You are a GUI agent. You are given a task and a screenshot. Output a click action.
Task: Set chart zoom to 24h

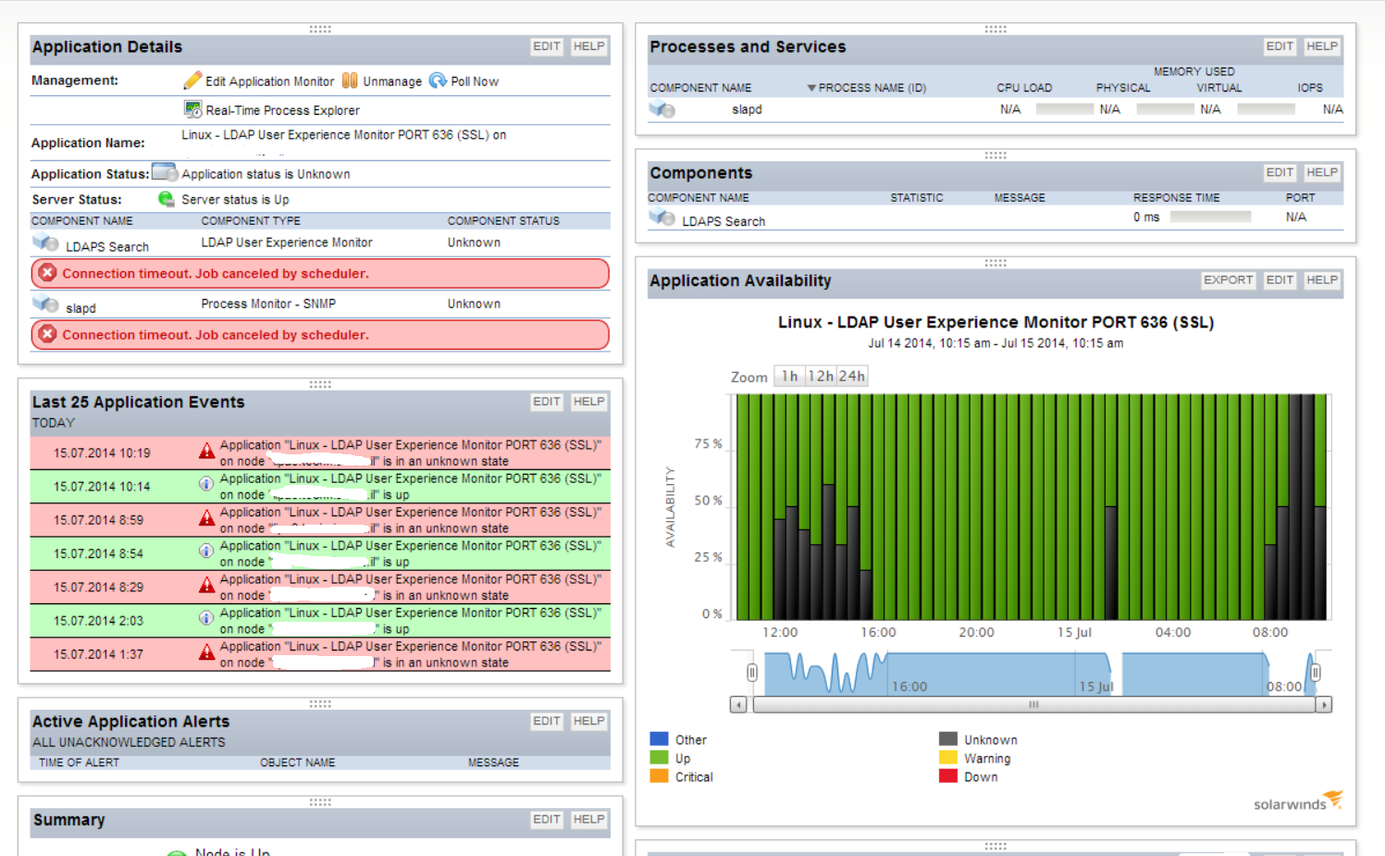(x=852, y=376)
